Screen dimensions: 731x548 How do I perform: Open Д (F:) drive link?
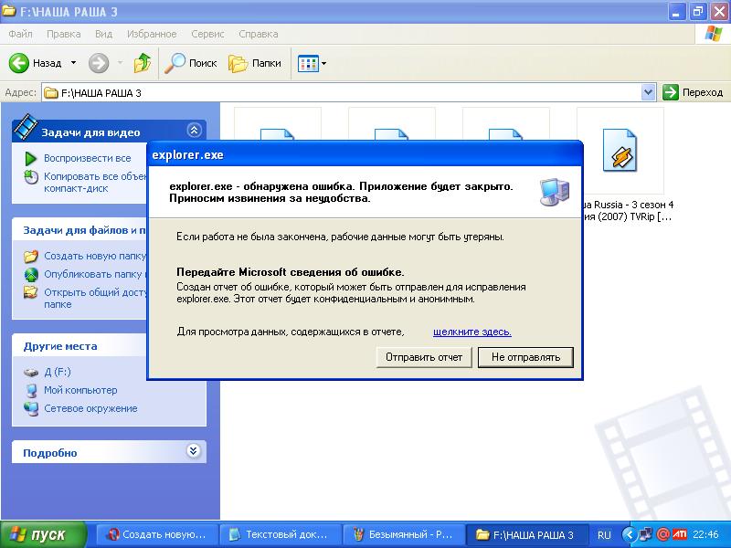[x=58, y=372]
